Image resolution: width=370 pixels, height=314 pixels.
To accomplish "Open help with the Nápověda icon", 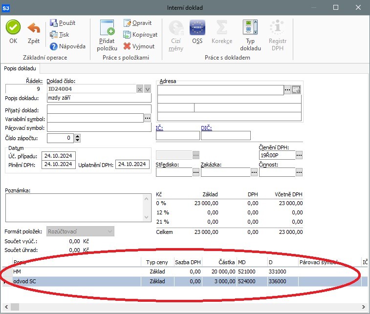I will point(54,46).
